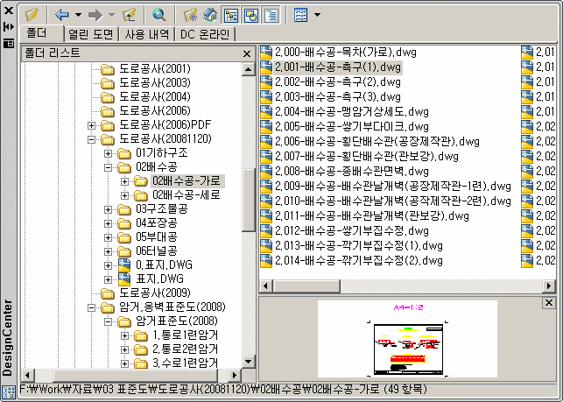Collapse the 02배수공 folder node
Viewport: 563px width, 402px height.
click(x=108, y=167)
